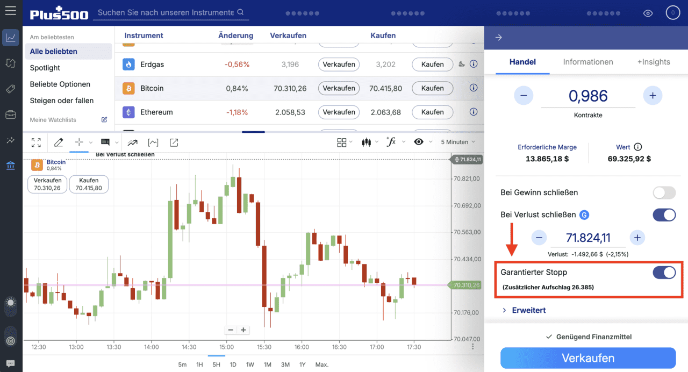Turn off the 'Garantierter Stopp' toggle
688x372 pixels.
point(664,273)
